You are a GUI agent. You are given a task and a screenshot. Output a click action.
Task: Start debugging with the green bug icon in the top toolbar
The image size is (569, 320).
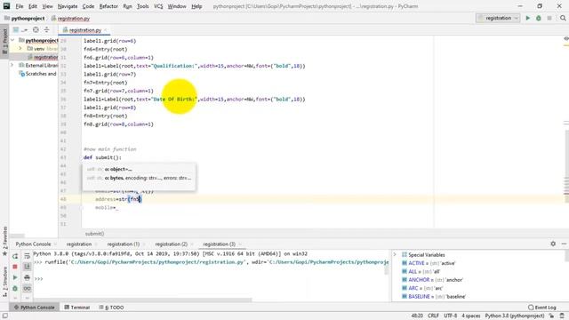(539, 18)
